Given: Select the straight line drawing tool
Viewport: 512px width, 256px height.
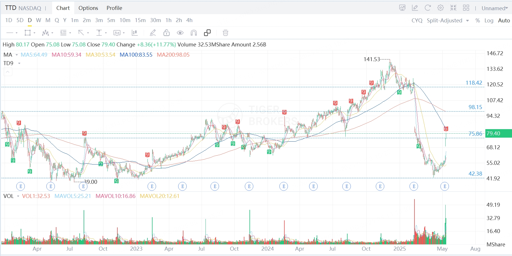Looking at the screenshot, I should point(10,33).
